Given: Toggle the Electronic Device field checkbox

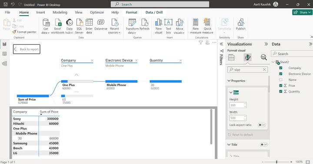Looking at the screenshot, I should click(x=281, y=74).
